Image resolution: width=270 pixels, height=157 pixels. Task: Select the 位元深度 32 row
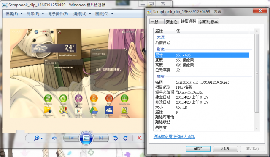click(202, 70)
